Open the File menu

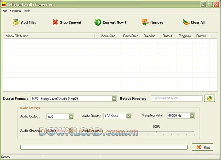[x=5, y=11]
